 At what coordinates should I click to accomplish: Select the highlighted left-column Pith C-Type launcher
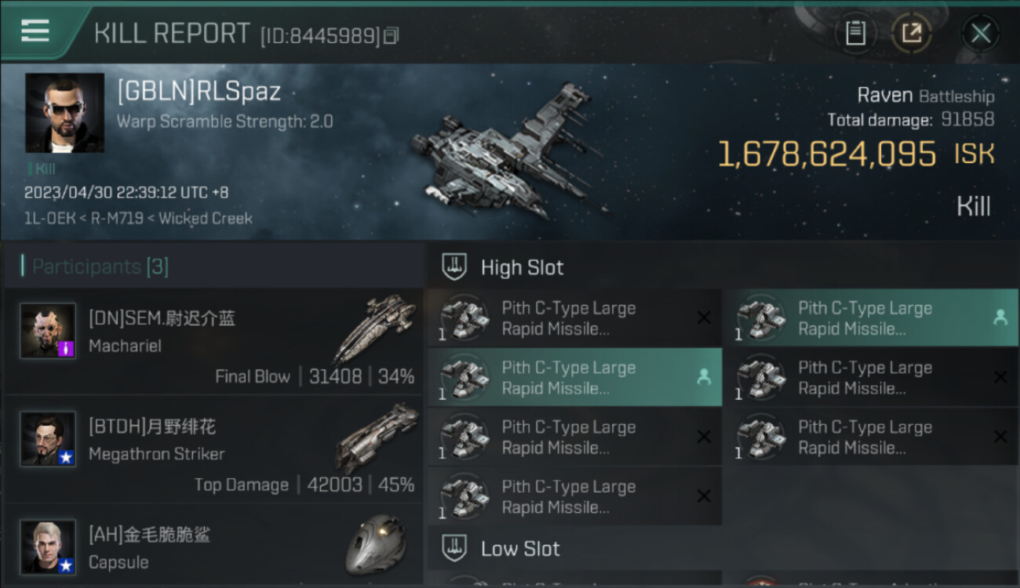(574, 377)
